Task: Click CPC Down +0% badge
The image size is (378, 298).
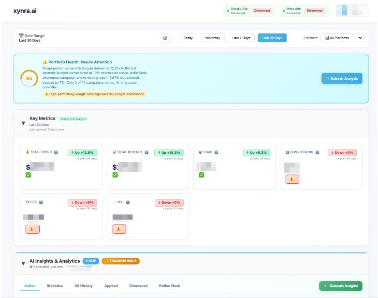Action: (x=169, y=203)
